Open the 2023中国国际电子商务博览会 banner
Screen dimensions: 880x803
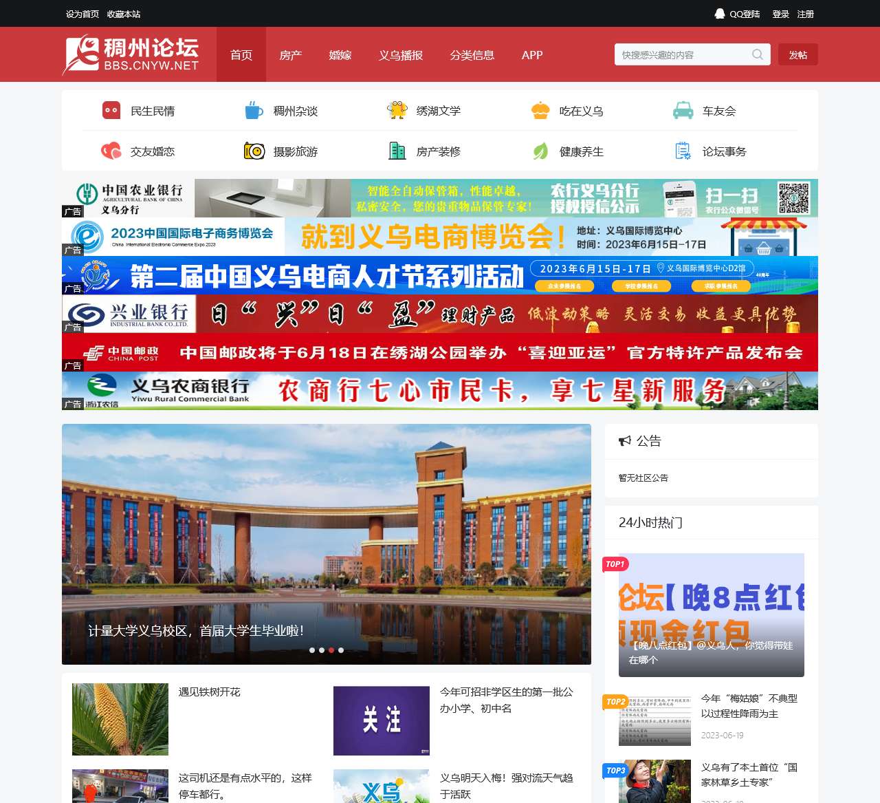pyautogui.click(x=440, y=237)
